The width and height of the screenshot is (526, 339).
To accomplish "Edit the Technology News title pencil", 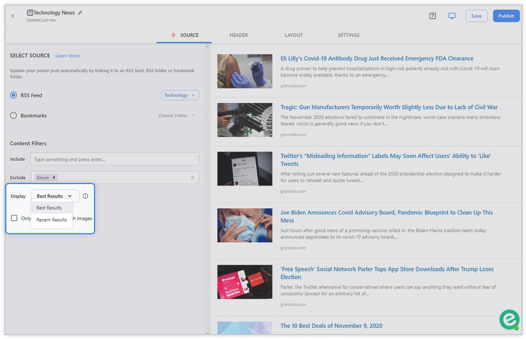I will coord(80,13).
